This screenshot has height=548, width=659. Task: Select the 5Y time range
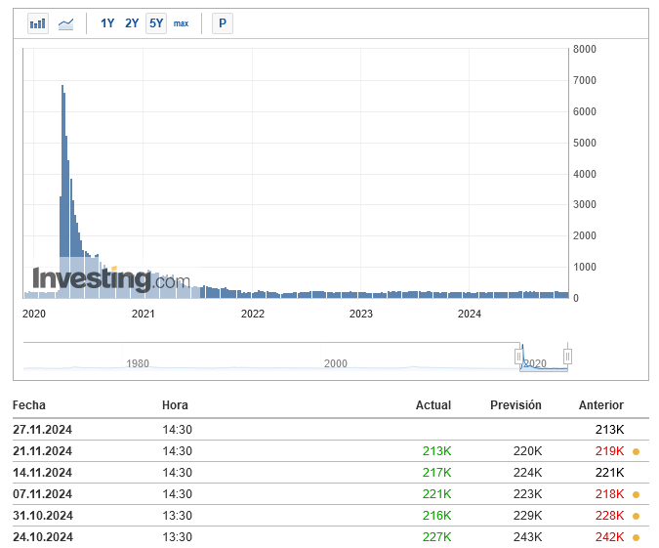[156, 23]
